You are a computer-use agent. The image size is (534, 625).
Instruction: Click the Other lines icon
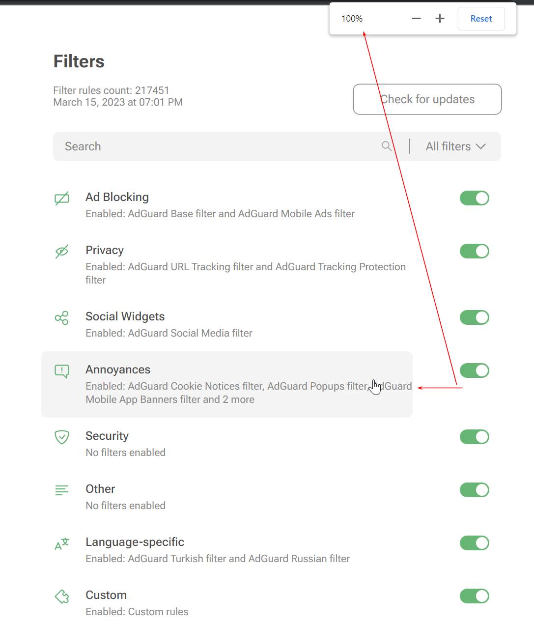click(x=62, y=490)
